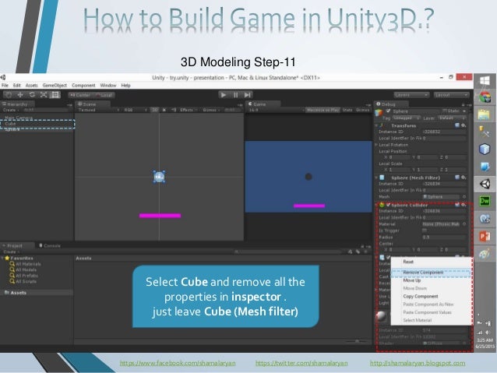Choose Copy Component in context menu
This screenshot has width=497, height=373.
(421, 297)
